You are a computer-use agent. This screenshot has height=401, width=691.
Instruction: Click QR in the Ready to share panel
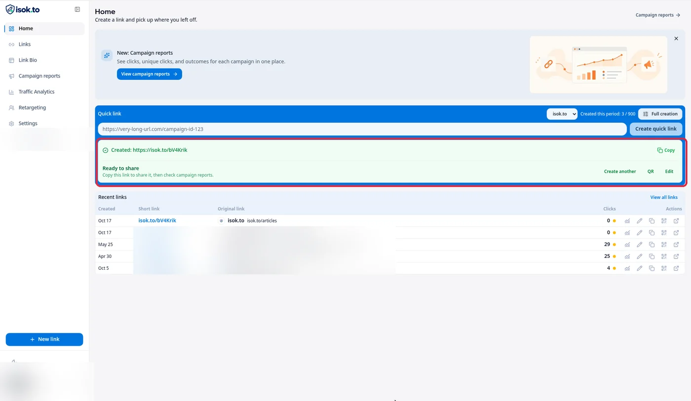(x=651, y=172)
